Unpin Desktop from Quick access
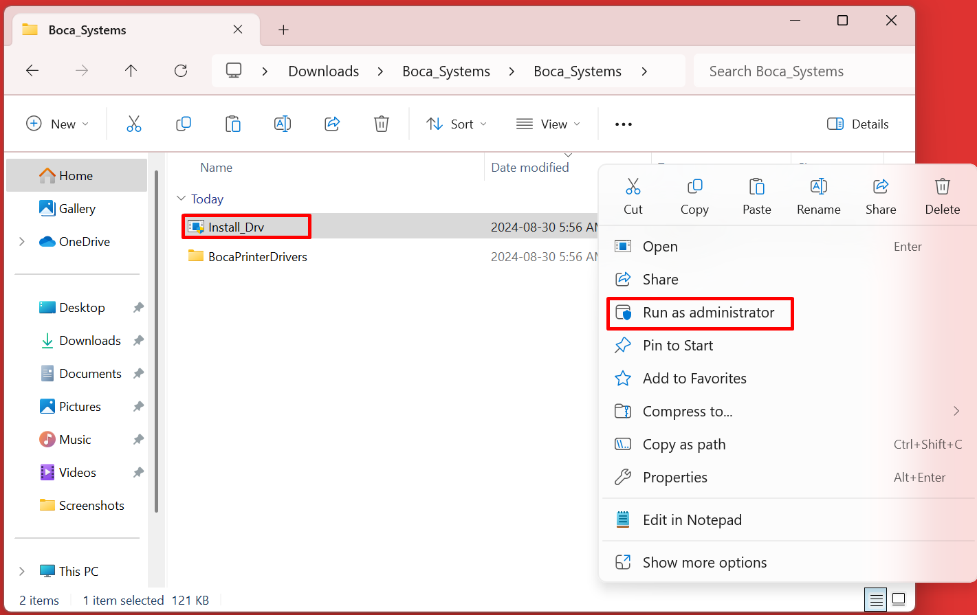The width and height of the screenshot is (977, 615). pyautogui.click(x=138, y=308)
